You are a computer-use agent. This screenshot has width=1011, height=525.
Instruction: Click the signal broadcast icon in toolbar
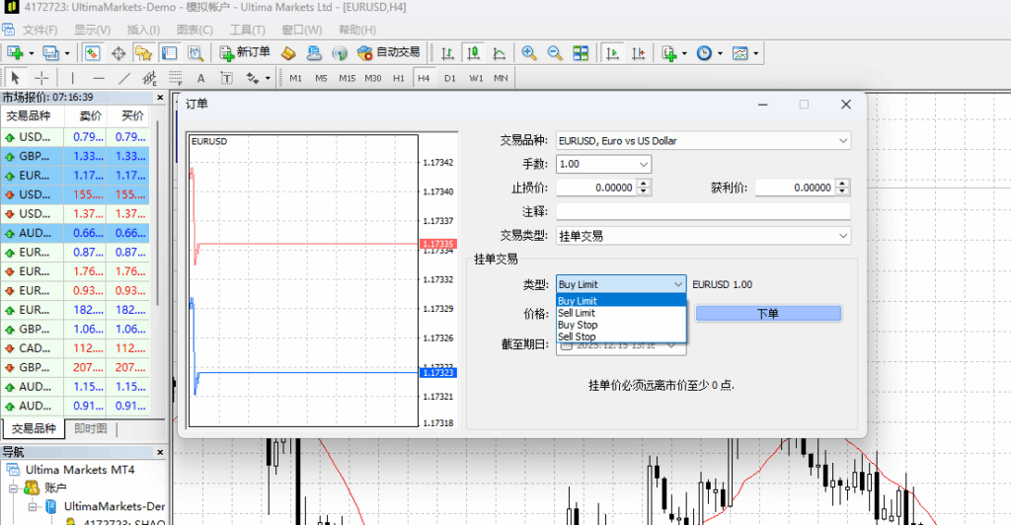[x=340, y=53]
